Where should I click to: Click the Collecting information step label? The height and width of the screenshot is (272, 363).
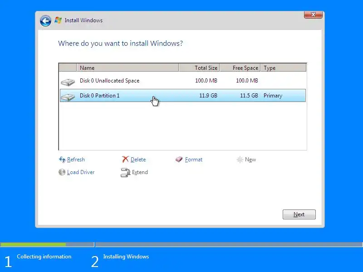tap(44, 257)
